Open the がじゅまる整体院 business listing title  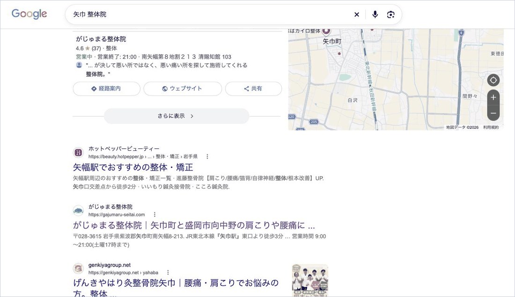click(x=101, y=39)
